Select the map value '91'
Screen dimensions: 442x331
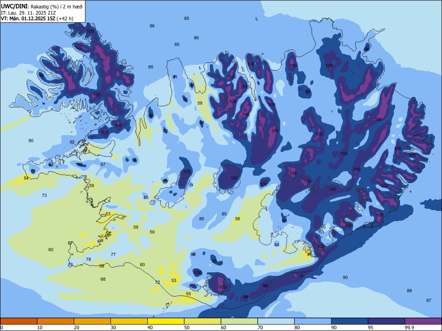coord(175,77)
